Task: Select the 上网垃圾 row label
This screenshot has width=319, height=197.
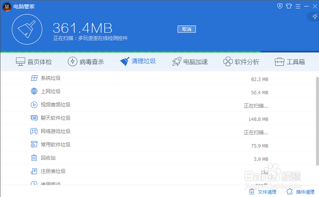Action: [x=51, y=91]
